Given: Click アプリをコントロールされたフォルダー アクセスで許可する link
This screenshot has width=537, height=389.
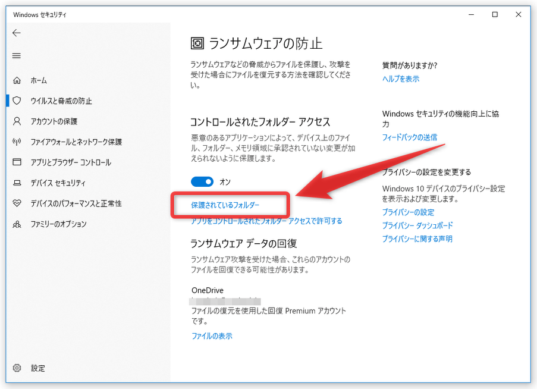Looking at the screenshot, I should coord(266,221).
